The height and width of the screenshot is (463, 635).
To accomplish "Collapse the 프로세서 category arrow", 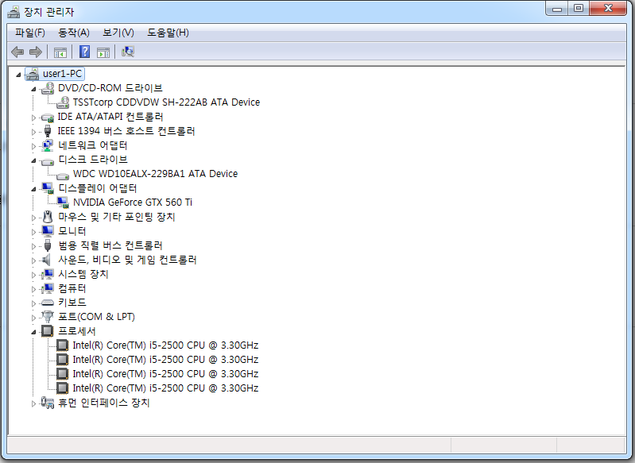I will tap(33, 331).
